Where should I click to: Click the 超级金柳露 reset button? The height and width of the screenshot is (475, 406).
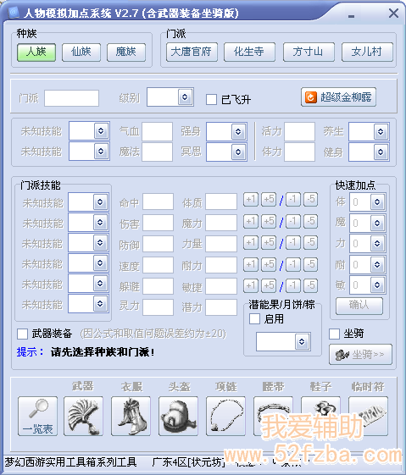[338, 97]
